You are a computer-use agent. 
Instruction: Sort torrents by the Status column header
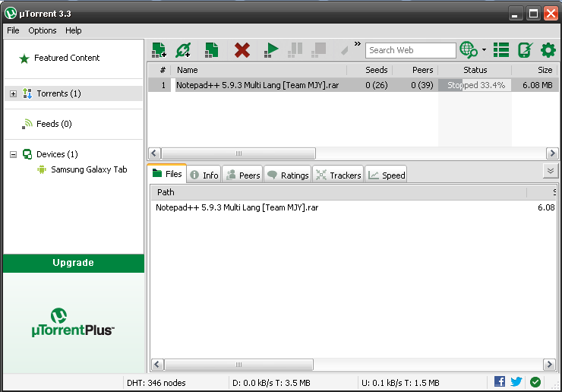tap(475, 70)
